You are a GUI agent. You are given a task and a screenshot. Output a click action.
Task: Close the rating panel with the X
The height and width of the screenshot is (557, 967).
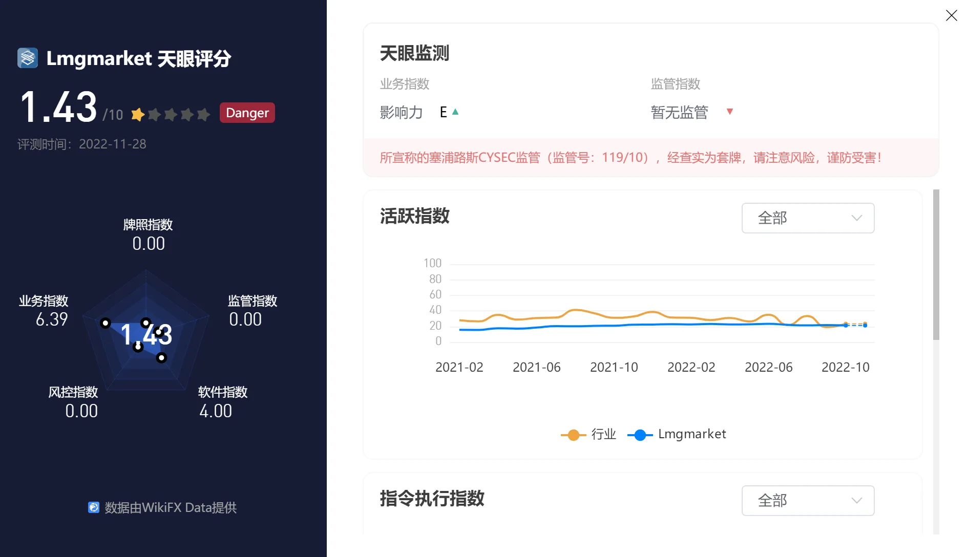point(951,15)
